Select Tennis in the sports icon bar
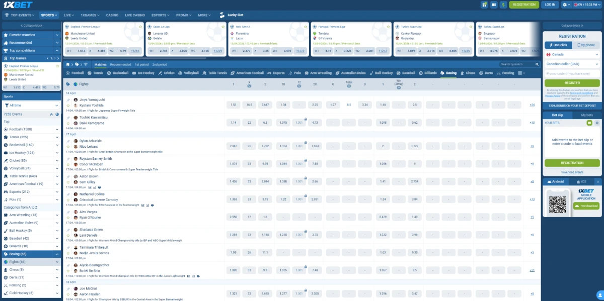The height and width of the screenshot is (301, 604). tap(96, 73)
